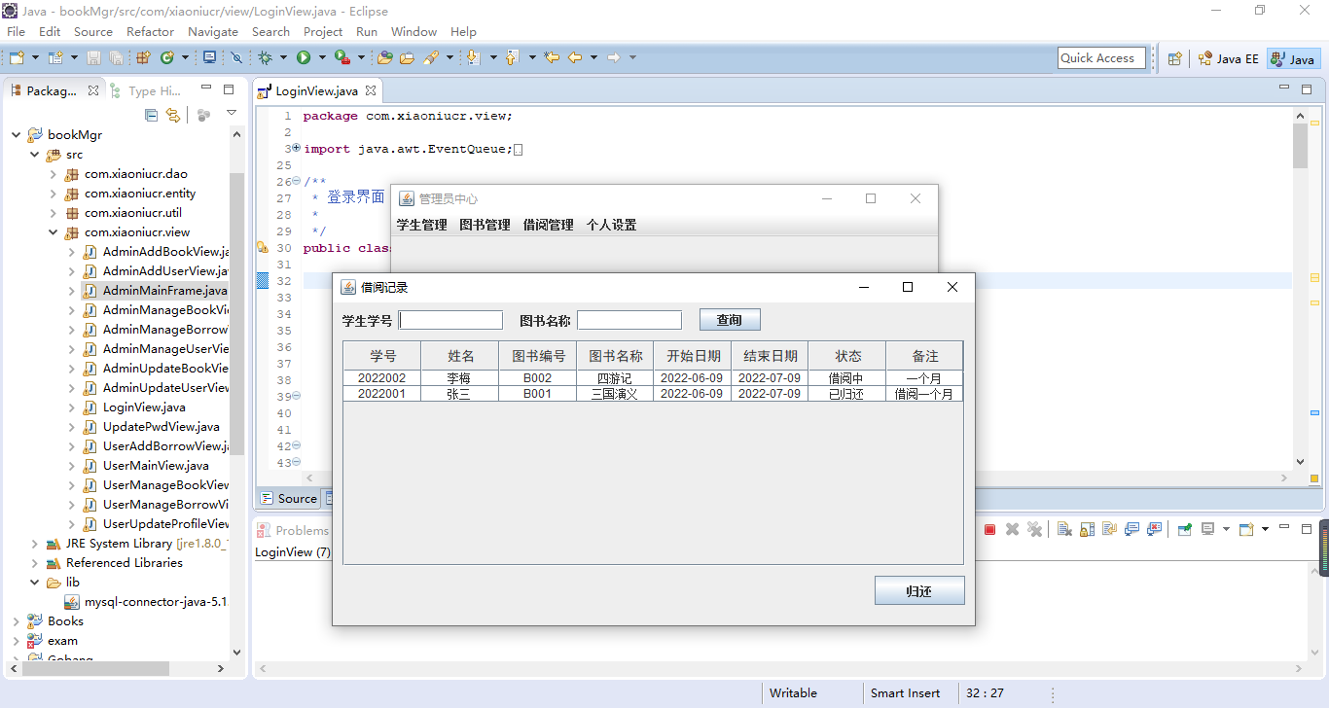Toggle Link with Editor in Package Explorer
1329x708 pixels.
[173, 115]
